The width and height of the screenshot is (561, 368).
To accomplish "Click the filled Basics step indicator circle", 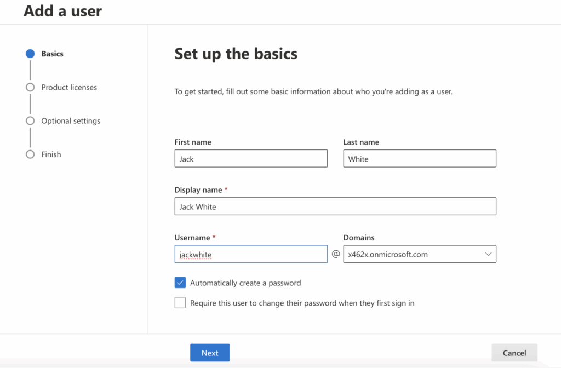I will point(30,54).
